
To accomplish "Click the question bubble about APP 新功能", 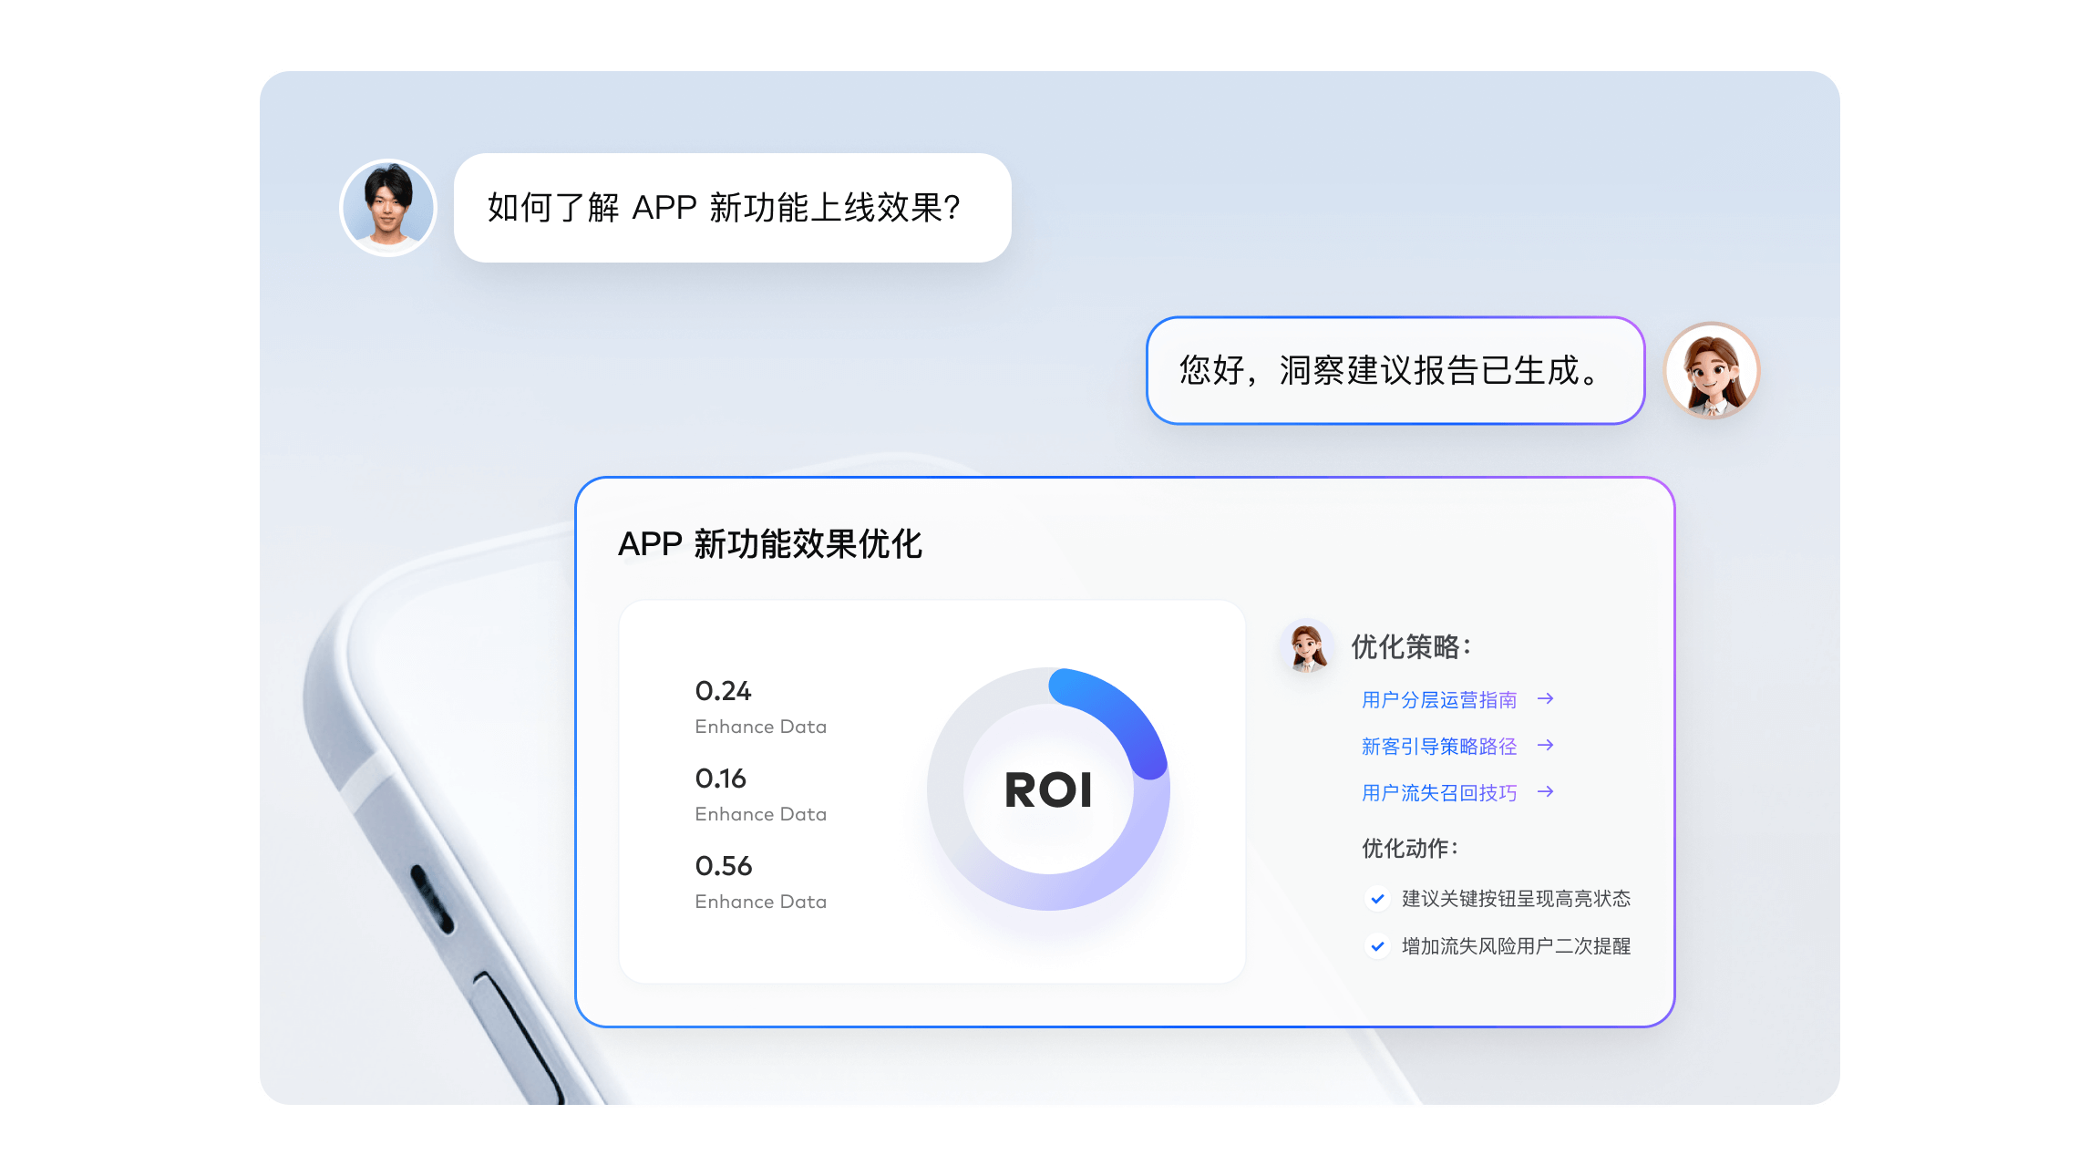I will 732,208.
